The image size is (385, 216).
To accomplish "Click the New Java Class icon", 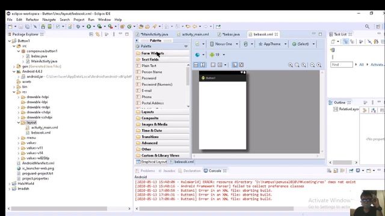I will (129, 26).
